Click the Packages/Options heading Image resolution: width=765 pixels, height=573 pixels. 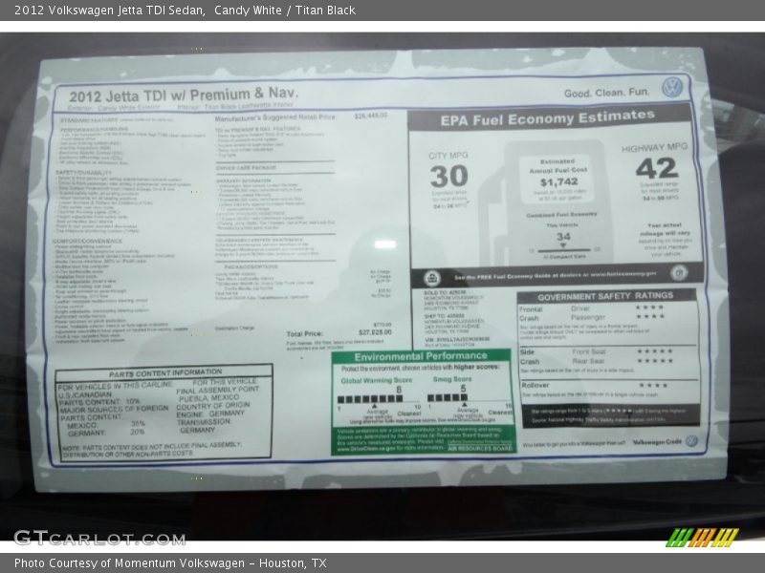tap(251, 267)
